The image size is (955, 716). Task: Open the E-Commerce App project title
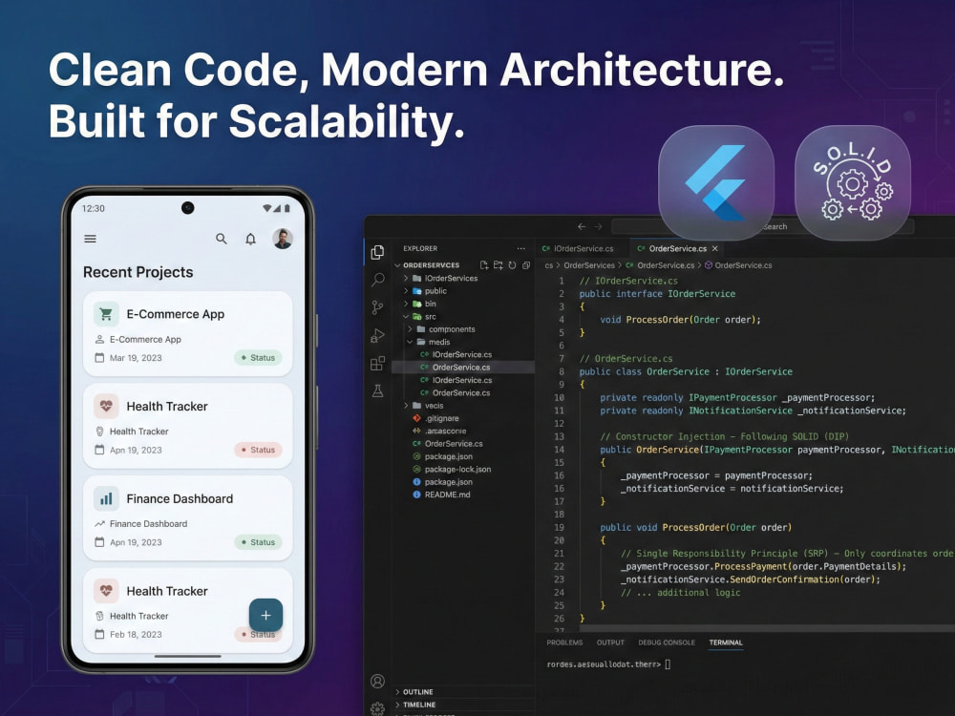176,314
